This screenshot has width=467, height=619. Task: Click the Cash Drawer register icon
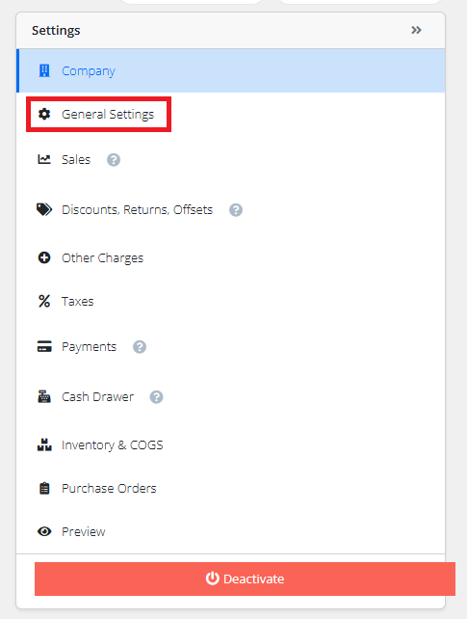point(44,396)
